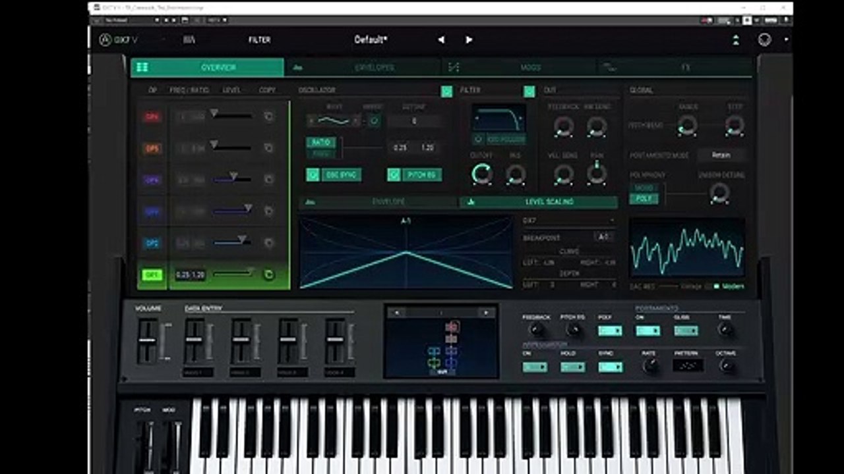This screenshot has height=474, width=844.
Task: Open the ENVELOPE sub-tab
Action: click(378, 202)
